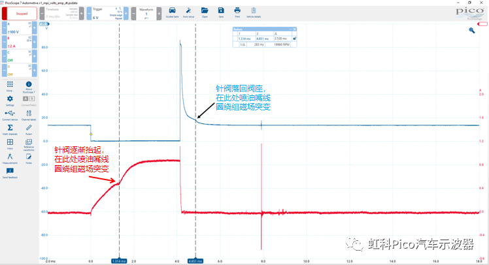The width and height of the screenshot is (489, 265).
Task: Decrease the Trigger level with minus
Action: tap(88, 14)
